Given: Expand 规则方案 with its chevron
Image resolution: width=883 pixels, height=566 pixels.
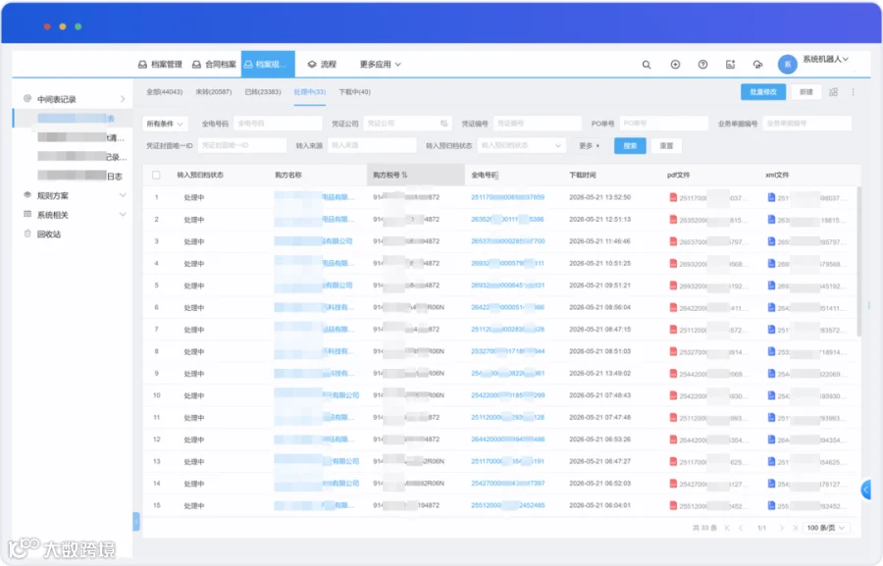Looking at the screenshot, I should click(x=123, y=195).
